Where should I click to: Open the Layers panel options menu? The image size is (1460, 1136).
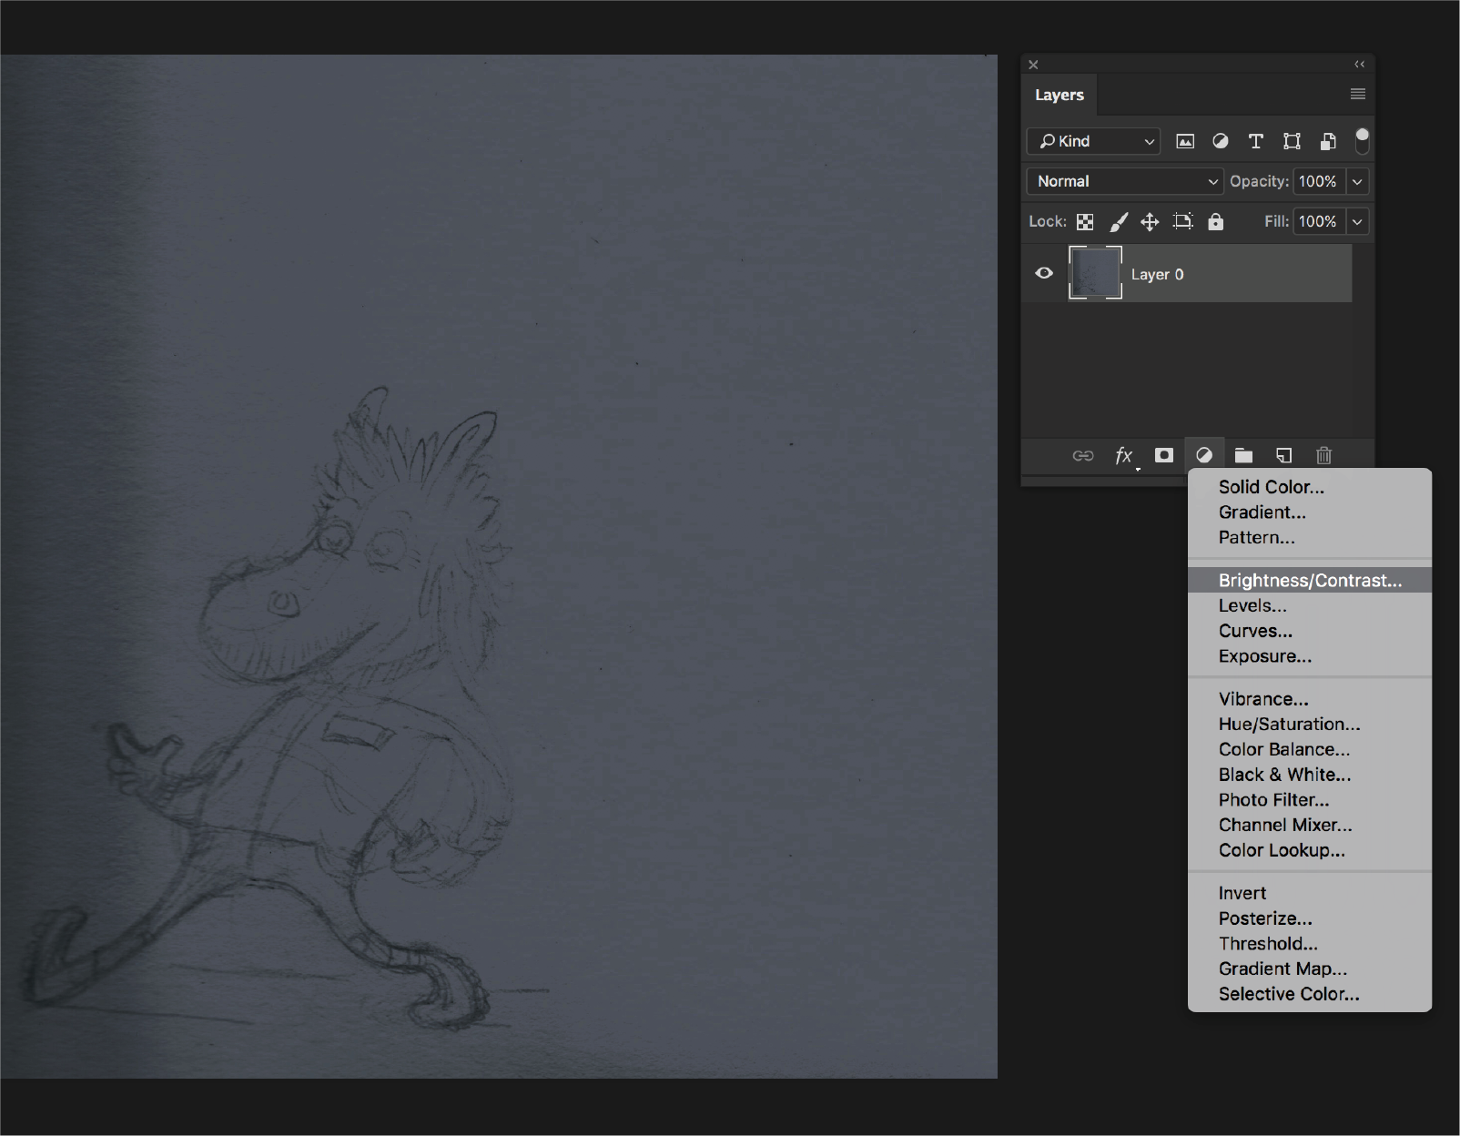[1357, 94]
